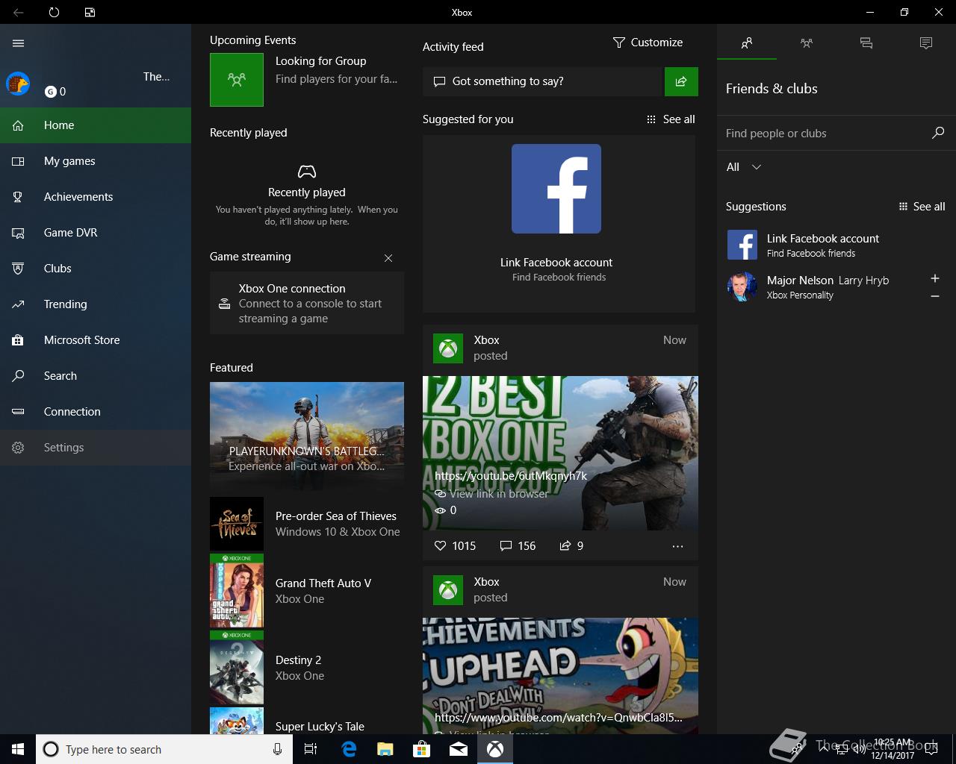The image size is (956, 764).
Task: Open the youtu.be link in the post
Action: click(511, 475)
